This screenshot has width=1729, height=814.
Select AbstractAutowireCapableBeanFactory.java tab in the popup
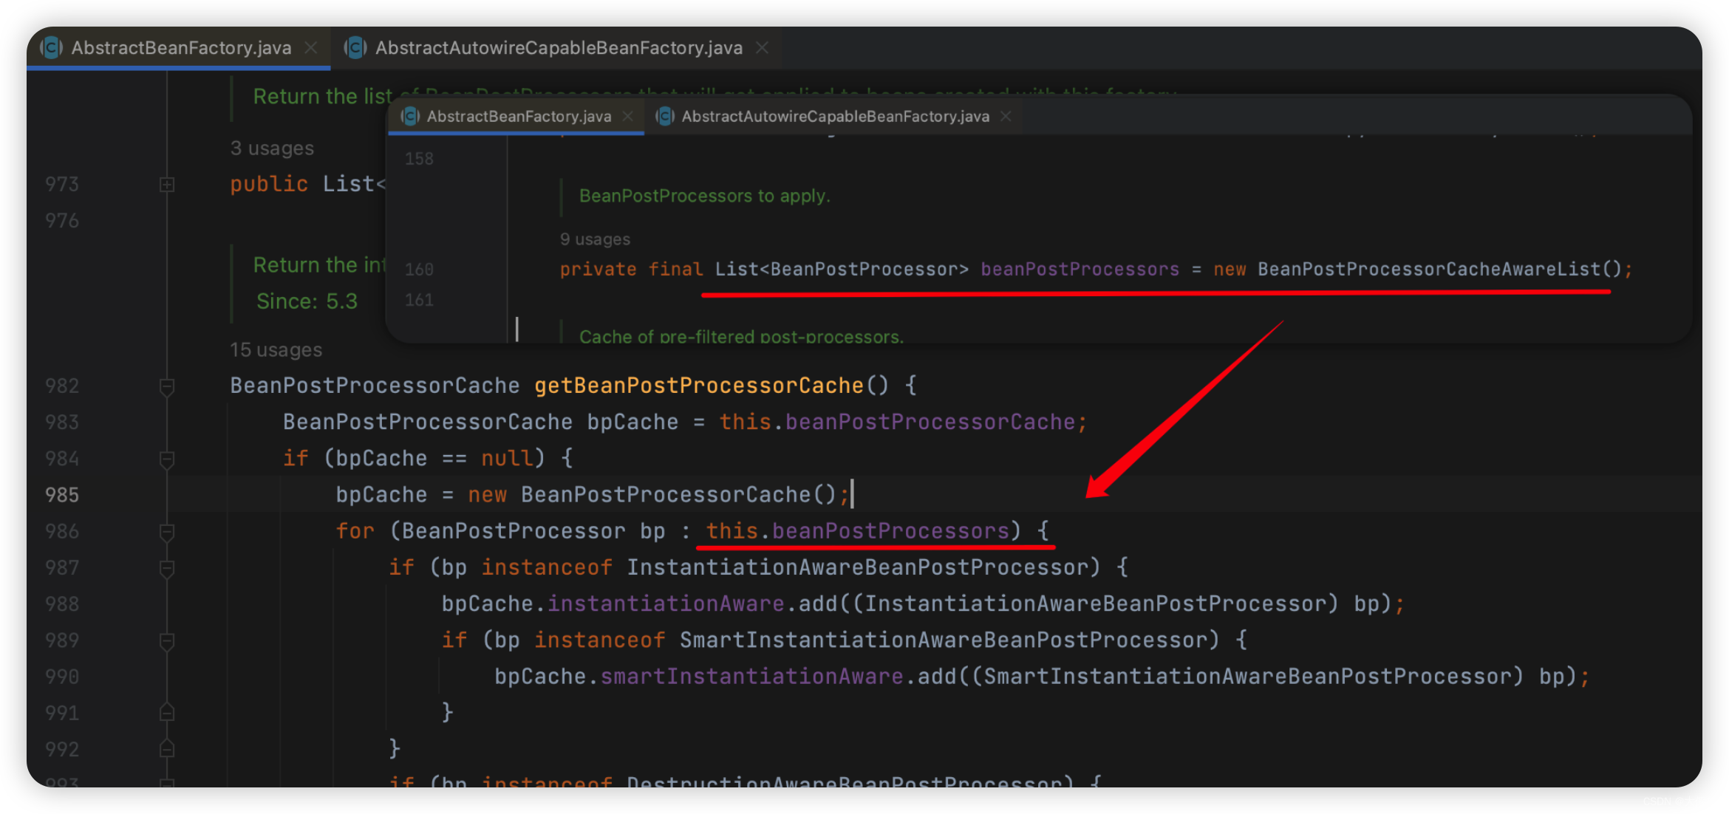coord(835,117)
